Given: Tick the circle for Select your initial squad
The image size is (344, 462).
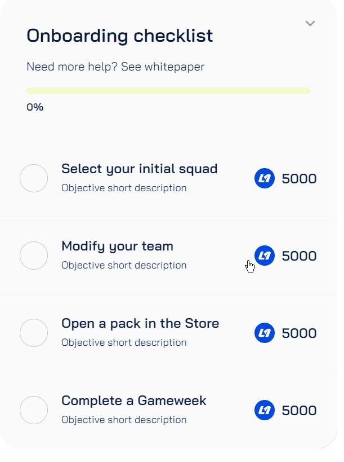Looking at the screenshot, I should [x=34, y=179].
